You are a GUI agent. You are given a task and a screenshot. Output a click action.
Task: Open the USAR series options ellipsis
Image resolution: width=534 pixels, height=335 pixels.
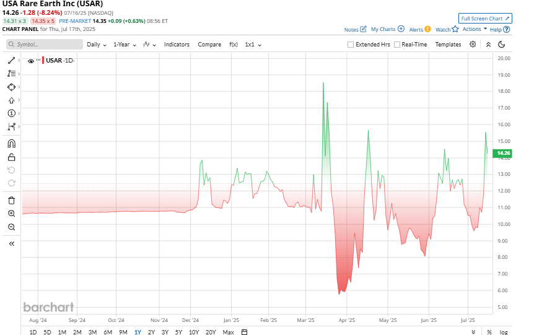tap(38, 60)
